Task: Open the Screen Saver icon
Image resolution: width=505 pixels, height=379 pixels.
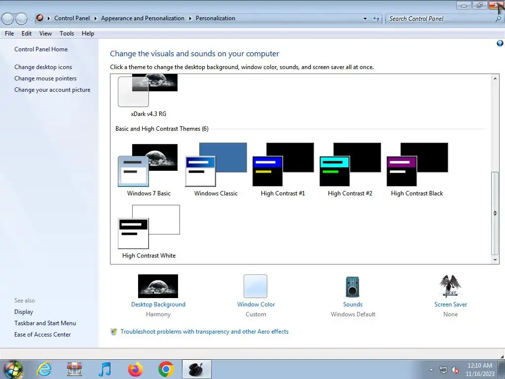Action: coord(450,286)
